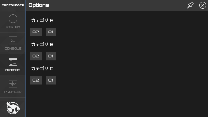Trigger the B1 option button
This screenshot has width=208, height=117.
51,56
